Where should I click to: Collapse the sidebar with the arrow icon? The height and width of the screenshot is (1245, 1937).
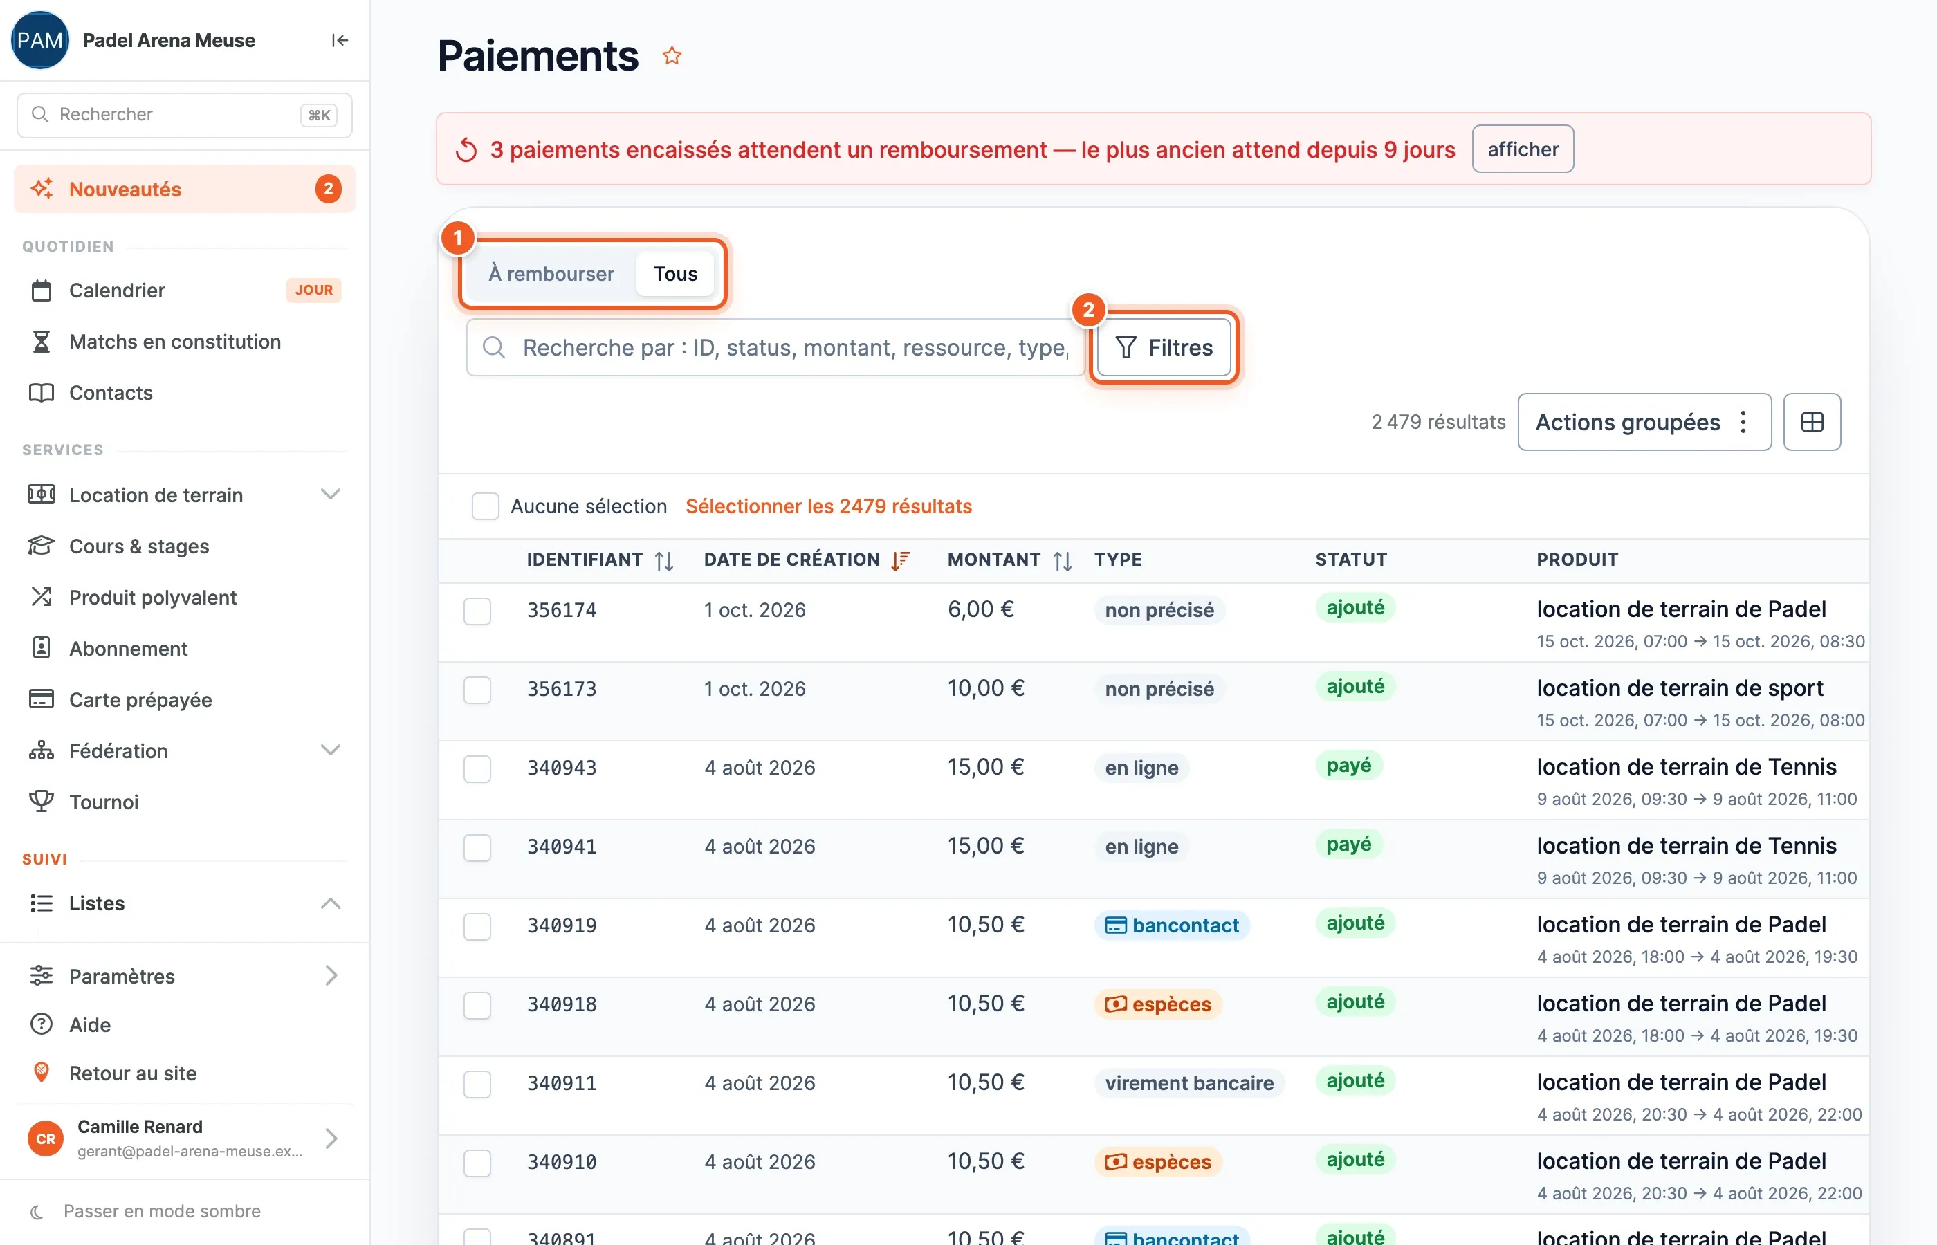tap(340, 40)
